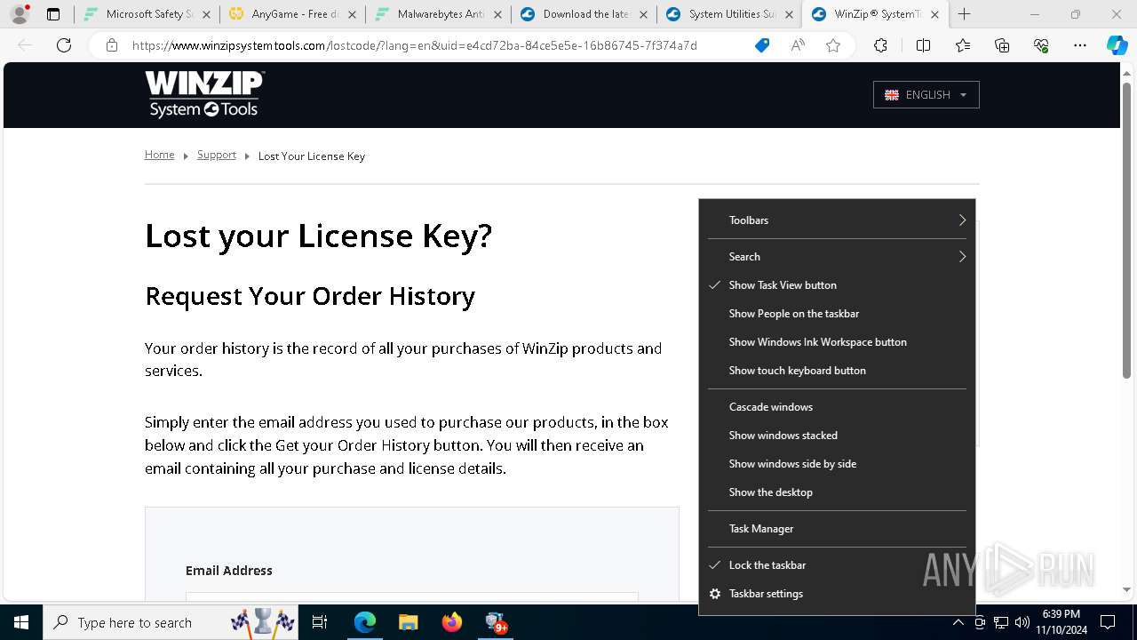Click the browser Refresh icon
This screenshot has height=640, width=1137.
pos(64,45)
